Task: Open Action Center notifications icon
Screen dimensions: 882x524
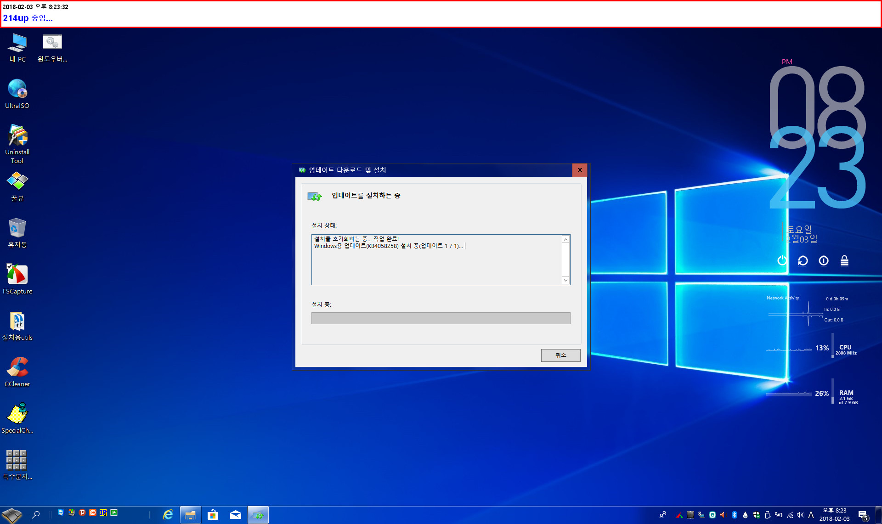Action: tap(863, 515)
